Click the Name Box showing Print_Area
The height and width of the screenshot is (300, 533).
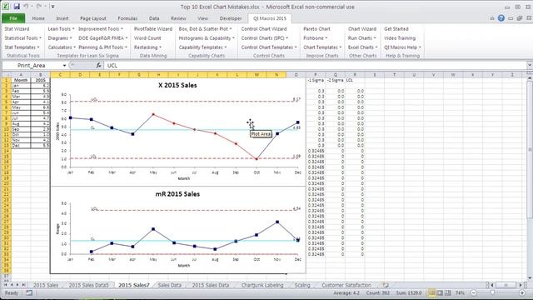click(32, 65)
